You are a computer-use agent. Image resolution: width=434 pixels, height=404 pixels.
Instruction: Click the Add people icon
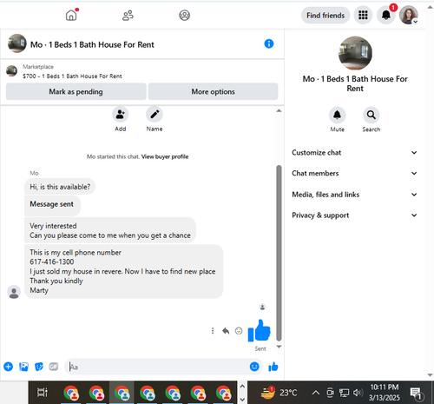[x=121, y=115]
